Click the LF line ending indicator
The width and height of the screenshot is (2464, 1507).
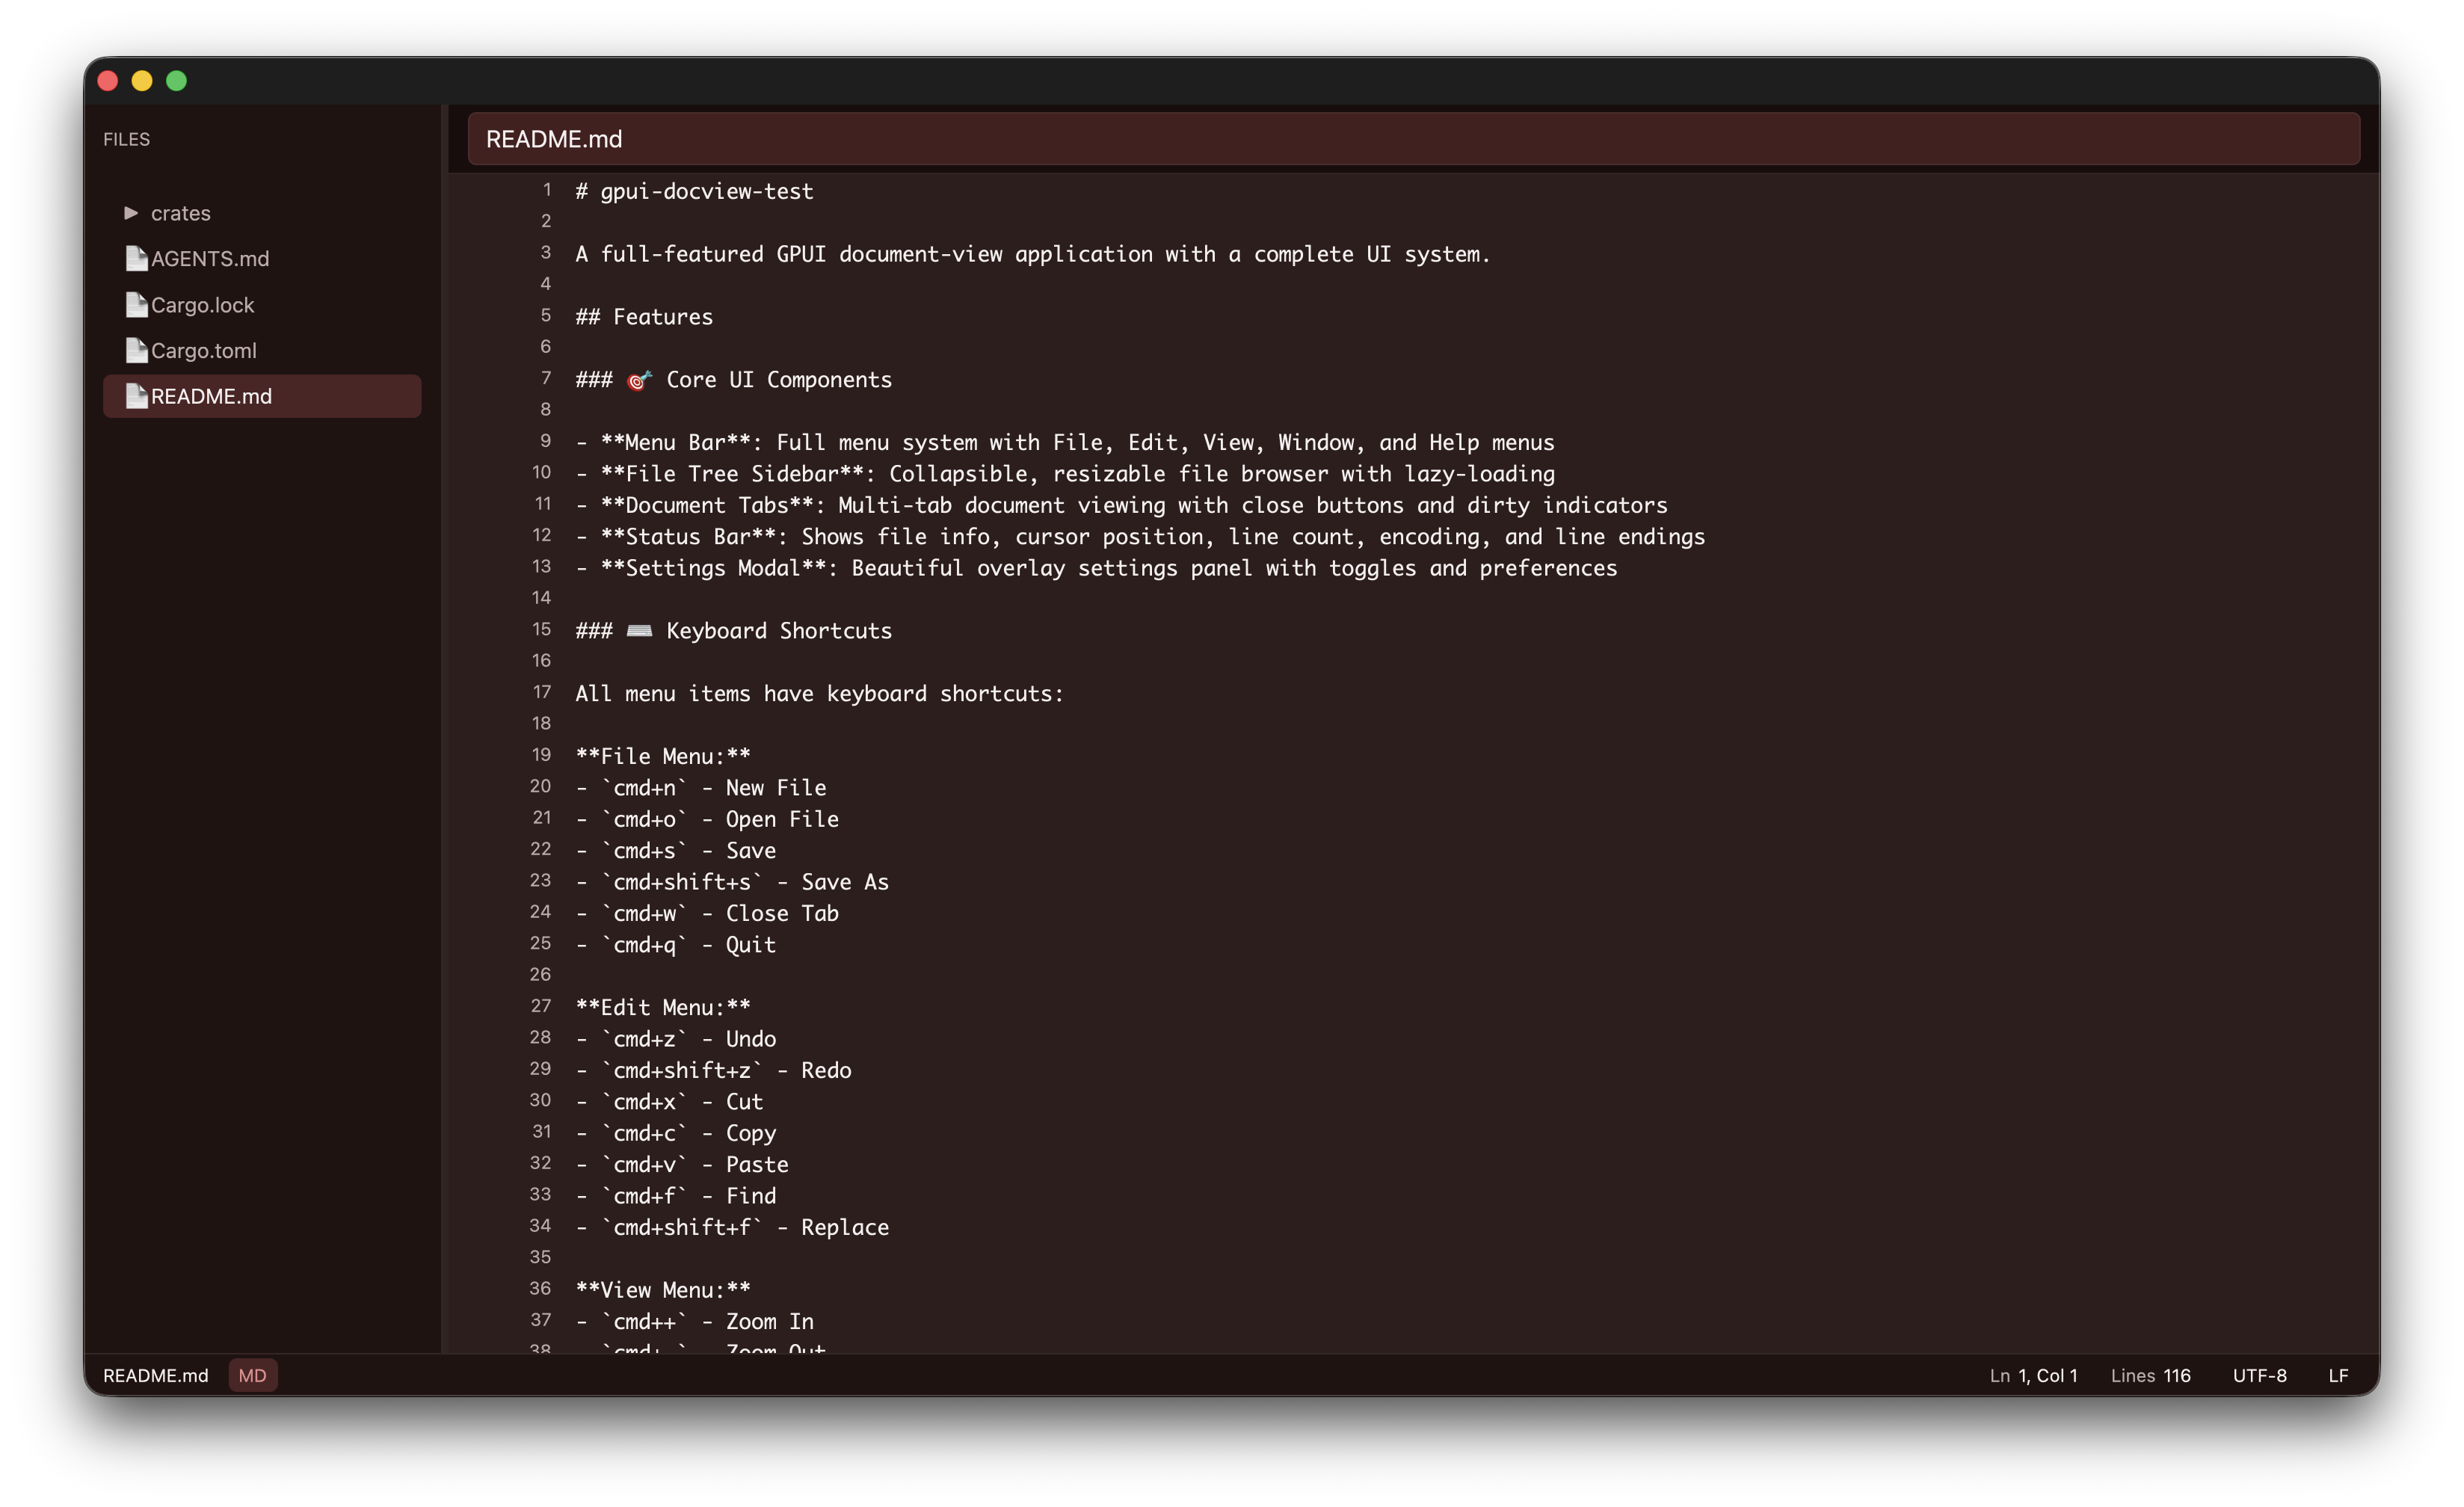pos(2338,1375)
